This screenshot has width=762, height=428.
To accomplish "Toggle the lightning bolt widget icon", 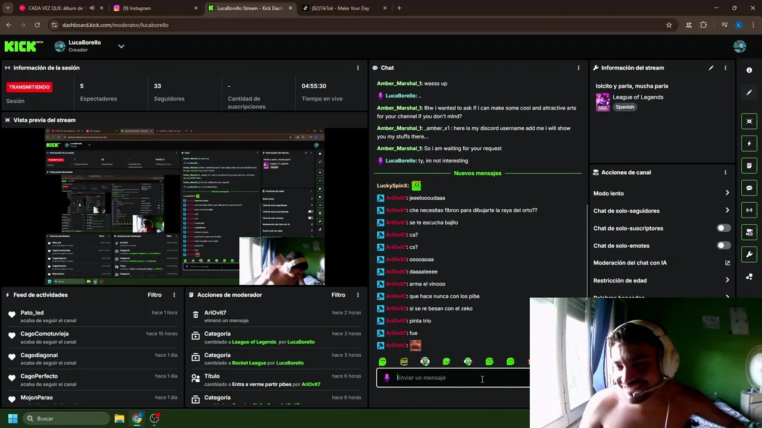I will pos(749,143).
